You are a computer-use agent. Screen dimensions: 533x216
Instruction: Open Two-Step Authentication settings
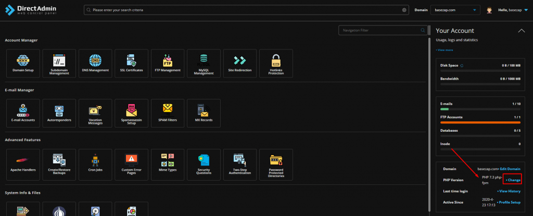[x=239, y=164]
